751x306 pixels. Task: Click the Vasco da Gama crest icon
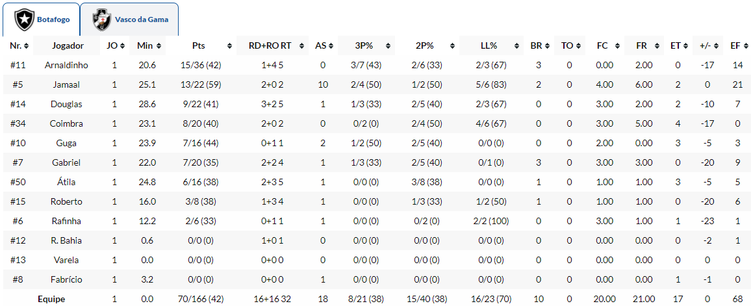point(101,19)
